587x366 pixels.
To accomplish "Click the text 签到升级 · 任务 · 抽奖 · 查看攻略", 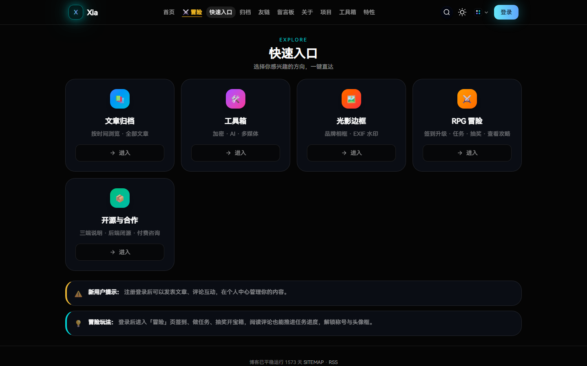I will point(467,134).
